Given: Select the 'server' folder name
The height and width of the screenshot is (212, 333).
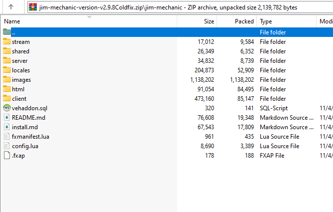Looking at the screenshot, I should coord(20,61).
